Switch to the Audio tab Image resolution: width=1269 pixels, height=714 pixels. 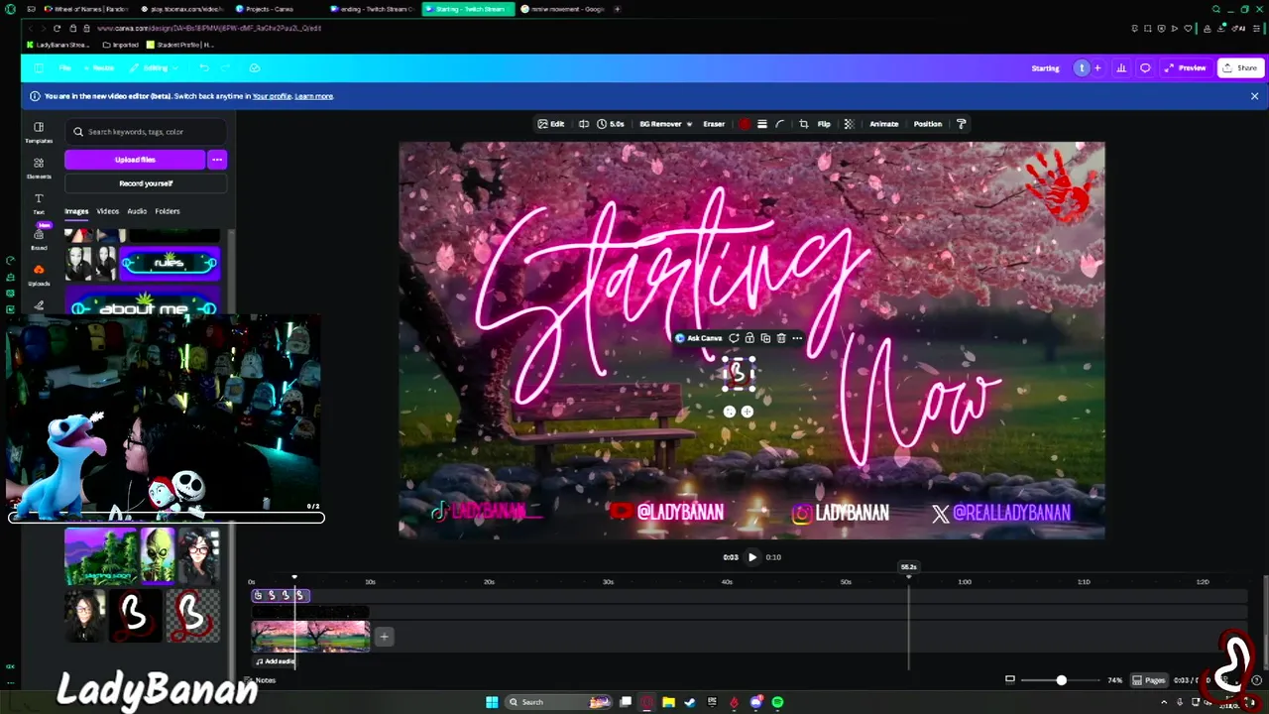137,211
